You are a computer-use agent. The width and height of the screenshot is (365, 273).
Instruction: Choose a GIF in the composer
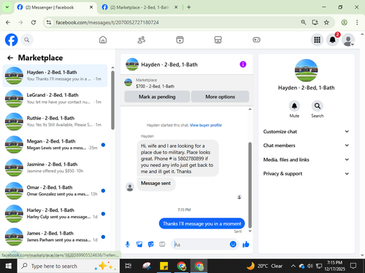[x=162, y=244]
